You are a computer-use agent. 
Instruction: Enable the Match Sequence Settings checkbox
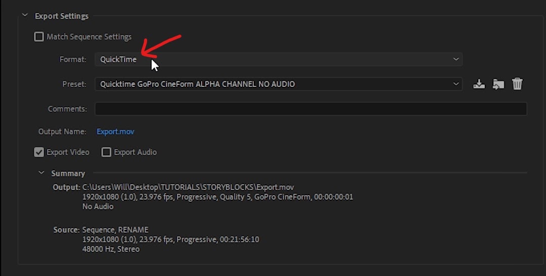coord(39,36)
